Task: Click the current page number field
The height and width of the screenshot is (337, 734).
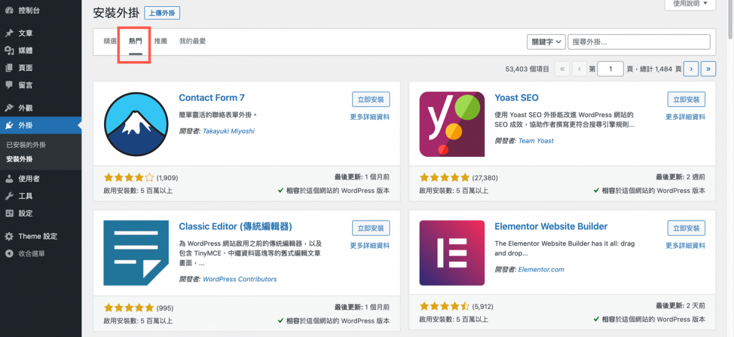Action: 610,69
